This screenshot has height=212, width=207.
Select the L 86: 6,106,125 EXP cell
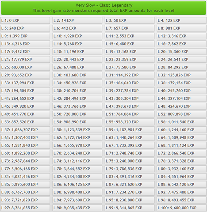[x=77, y=184]
